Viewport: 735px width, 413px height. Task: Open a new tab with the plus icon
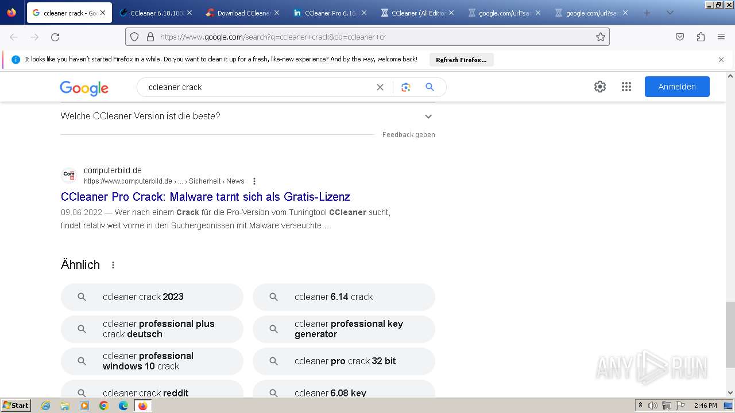[x=647, y=13]
